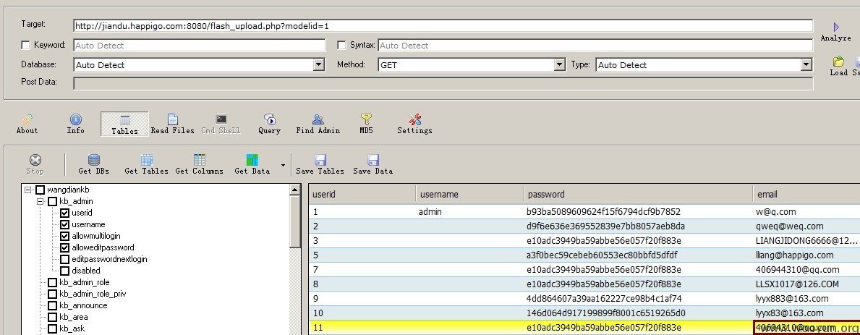Open the Get Data dropdown arrow
The height and width of the screenshot is (335, 860).
coord(283,165)
